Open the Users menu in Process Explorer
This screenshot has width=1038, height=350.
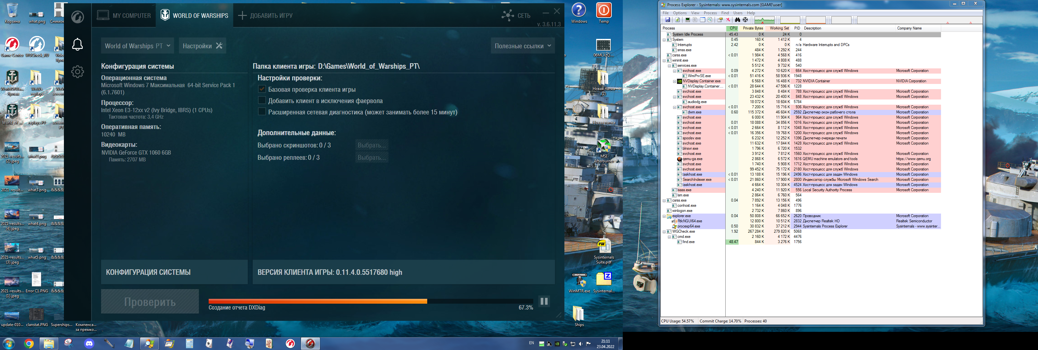[738, 13]
